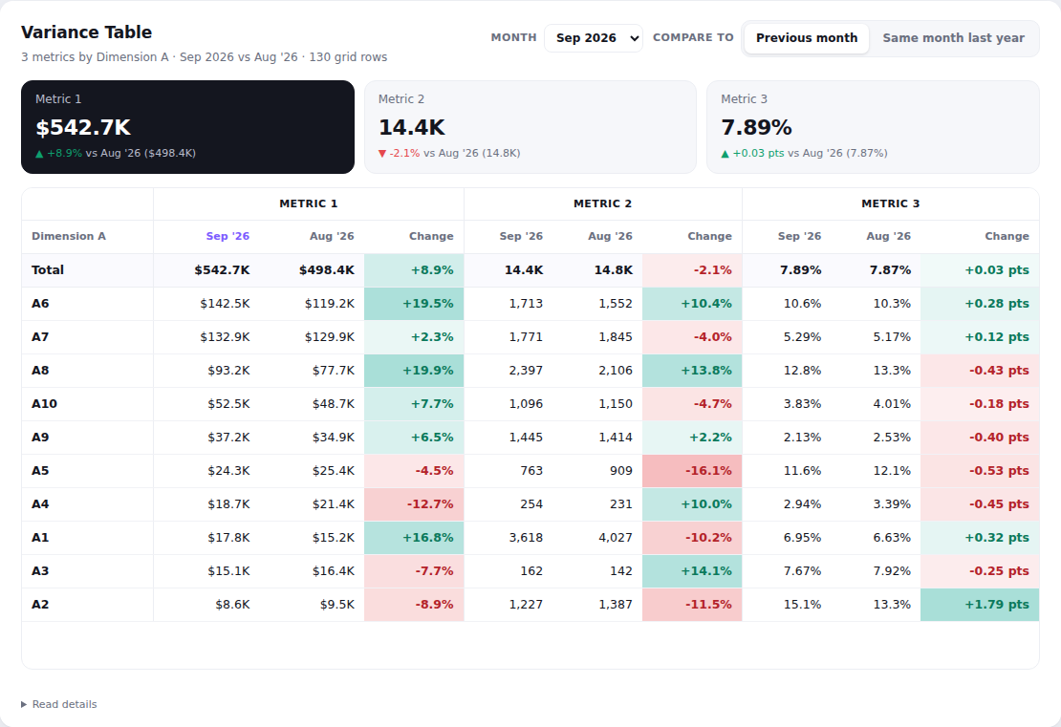This screenshot has height=727, width=1061.
Task: Open the Month dropdown showing Sep 2026
Action: click(594, 38)
